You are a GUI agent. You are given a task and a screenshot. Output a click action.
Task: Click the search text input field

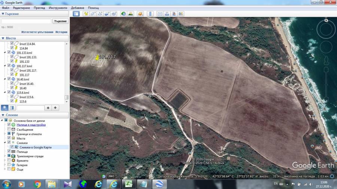click(x=26, y=21)
